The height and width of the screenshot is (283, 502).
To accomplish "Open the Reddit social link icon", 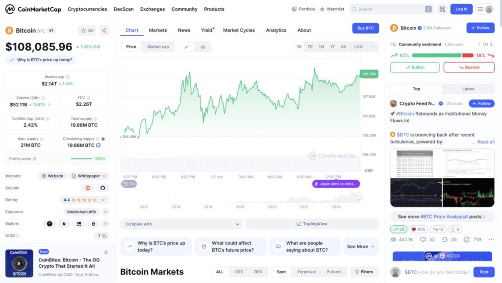I will 88,188.
